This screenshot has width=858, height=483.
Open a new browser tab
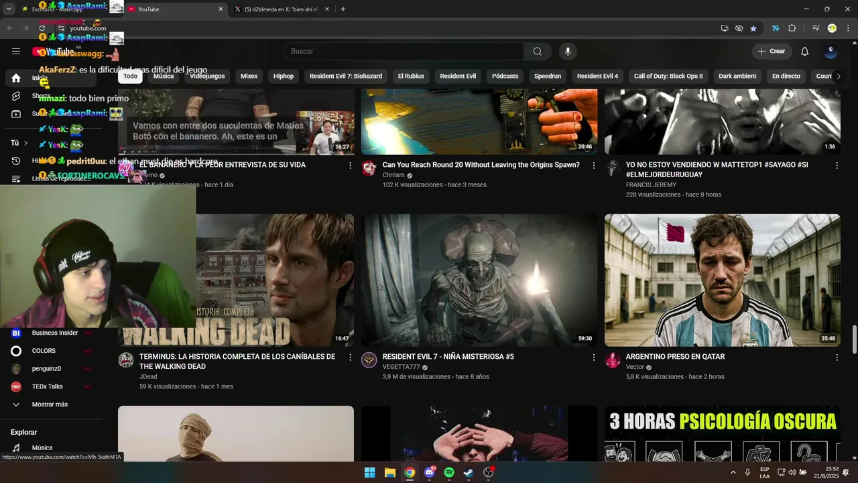(x=343, y=9)
